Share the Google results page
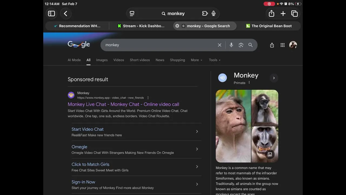Viewport: 346px width, 195px height. tap(272, 45)
